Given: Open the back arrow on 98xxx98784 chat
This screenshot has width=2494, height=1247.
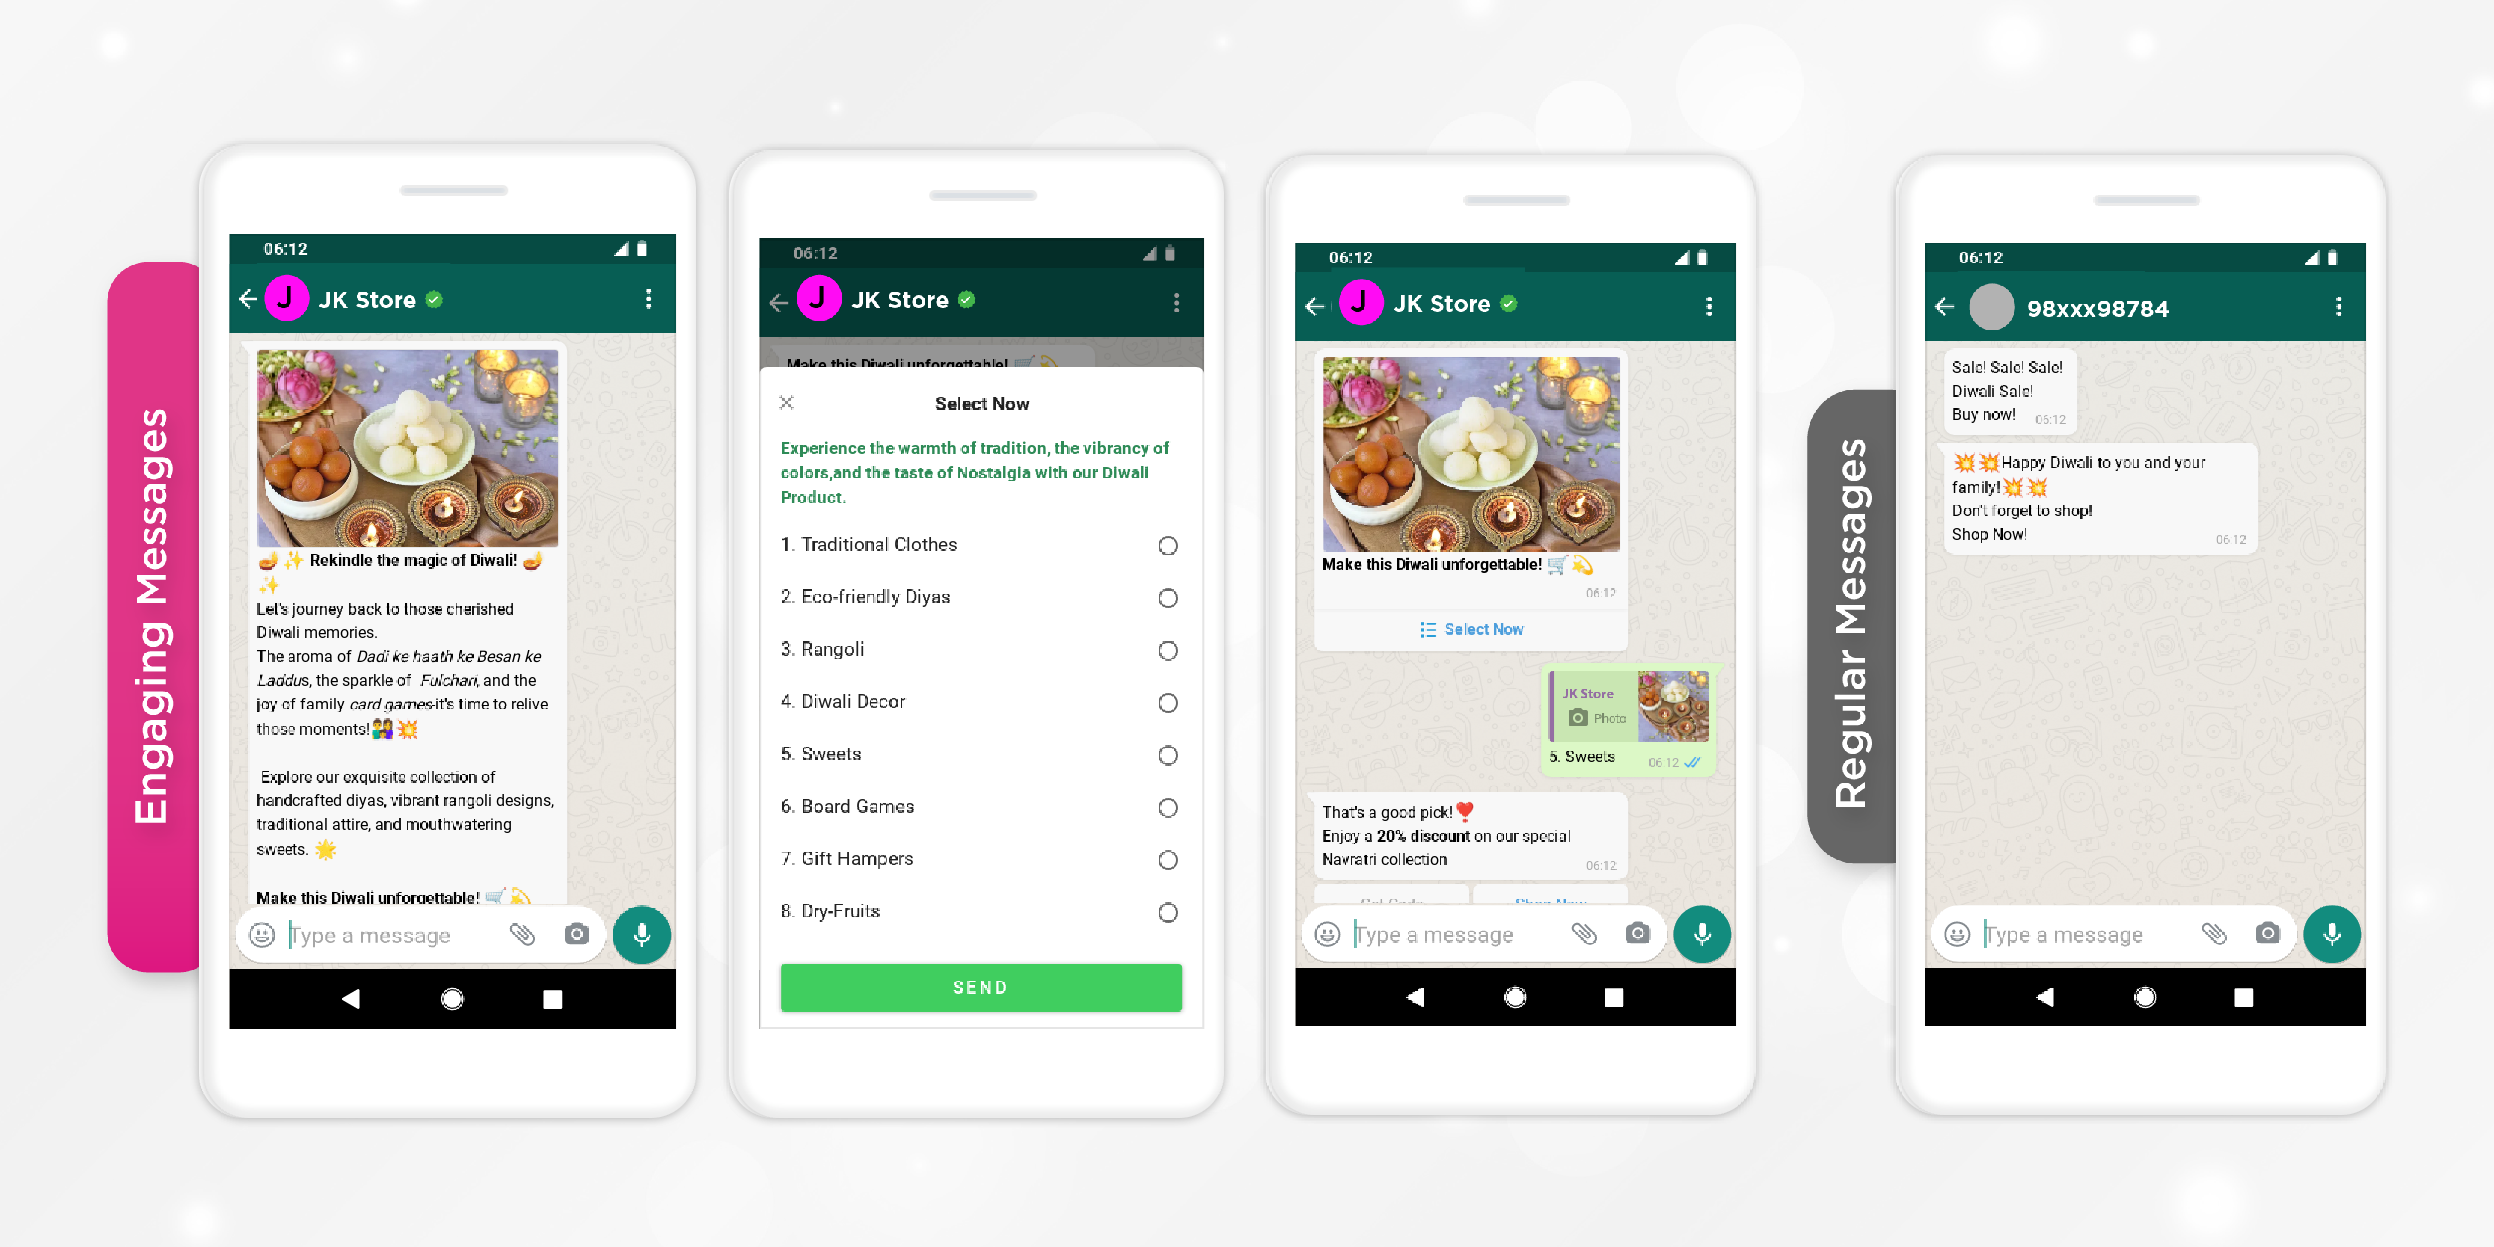Looking at the screenshot, I should 1949,302.
